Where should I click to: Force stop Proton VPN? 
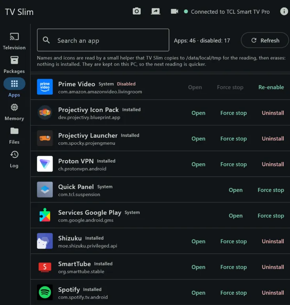[233, 164]
